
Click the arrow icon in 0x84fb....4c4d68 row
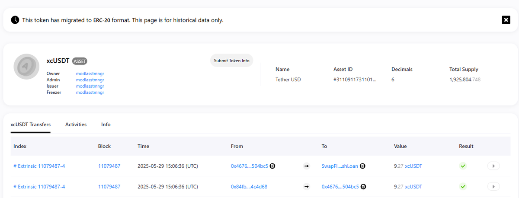pos(307,187)
